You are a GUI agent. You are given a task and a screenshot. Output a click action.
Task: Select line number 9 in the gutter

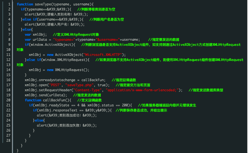pyautogui.click(x=9, y=45)
